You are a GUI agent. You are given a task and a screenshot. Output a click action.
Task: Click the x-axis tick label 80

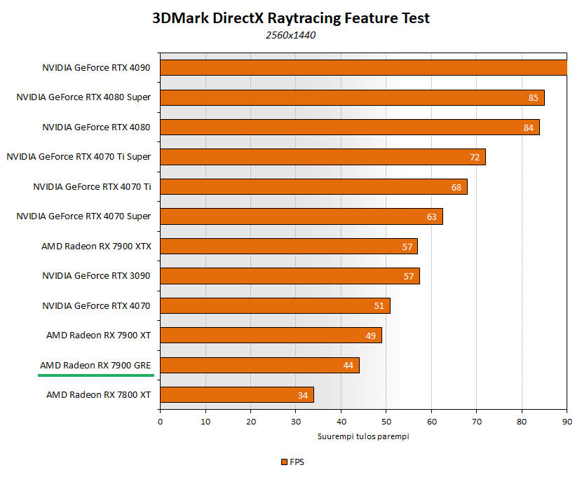click(522, 422)
